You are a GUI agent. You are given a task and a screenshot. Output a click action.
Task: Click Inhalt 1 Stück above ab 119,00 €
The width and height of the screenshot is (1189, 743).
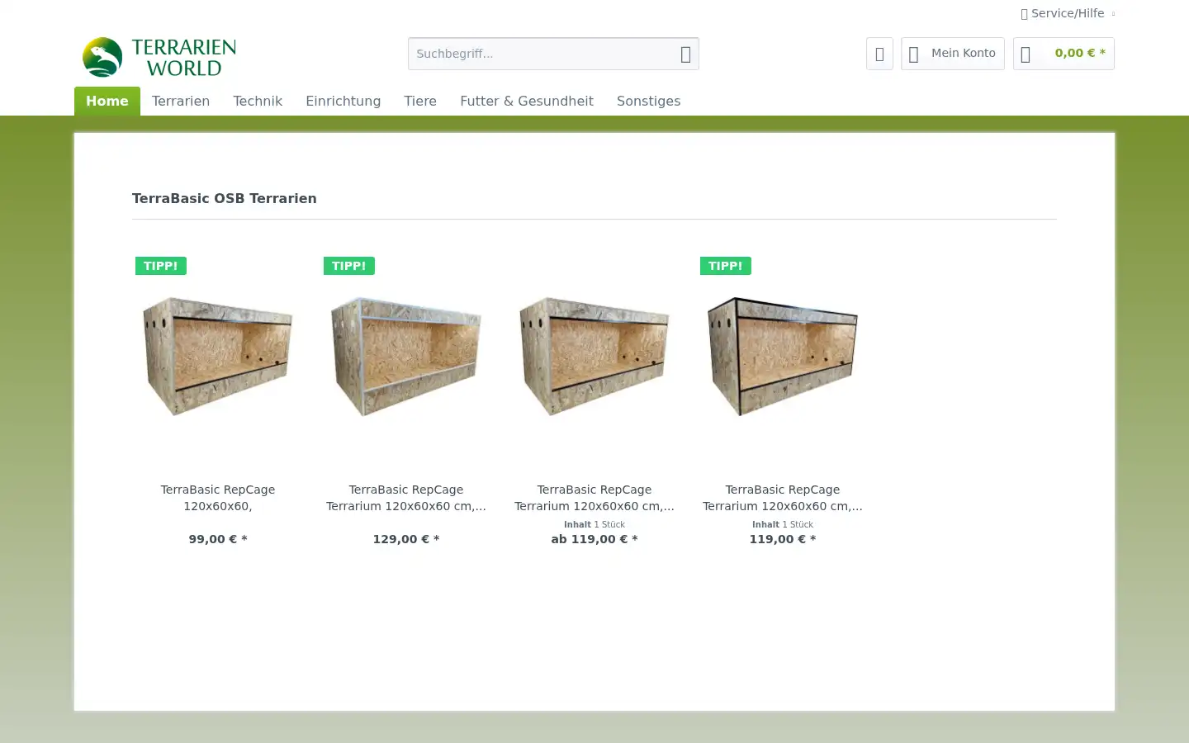[594, 524]
